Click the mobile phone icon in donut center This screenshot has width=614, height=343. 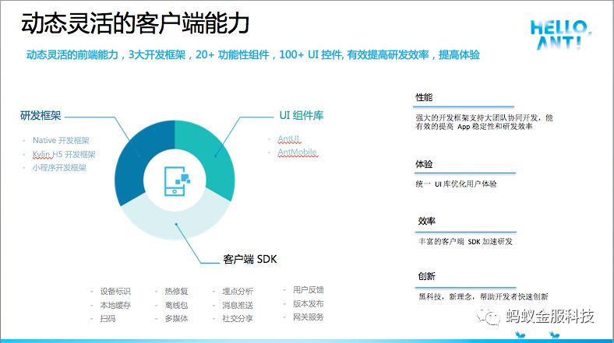(177, 181)
